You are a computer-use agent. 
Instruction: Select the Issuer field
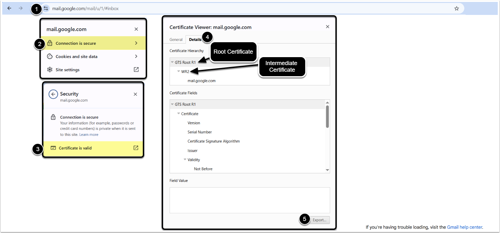pos(247,151)
